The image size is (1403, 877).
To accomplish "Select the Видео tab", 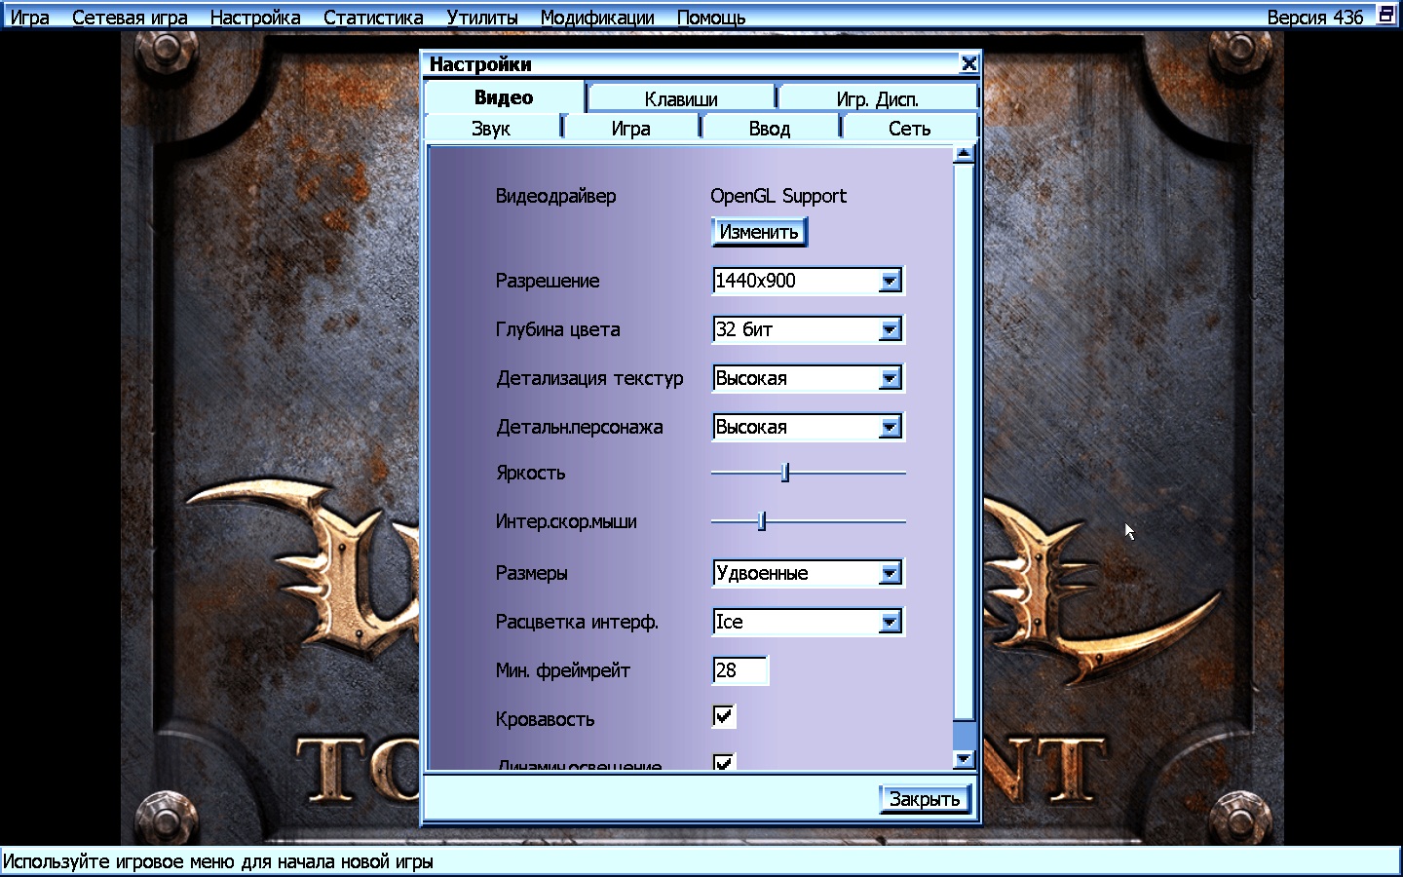I will pyautogui.click(x=504, y=97).
